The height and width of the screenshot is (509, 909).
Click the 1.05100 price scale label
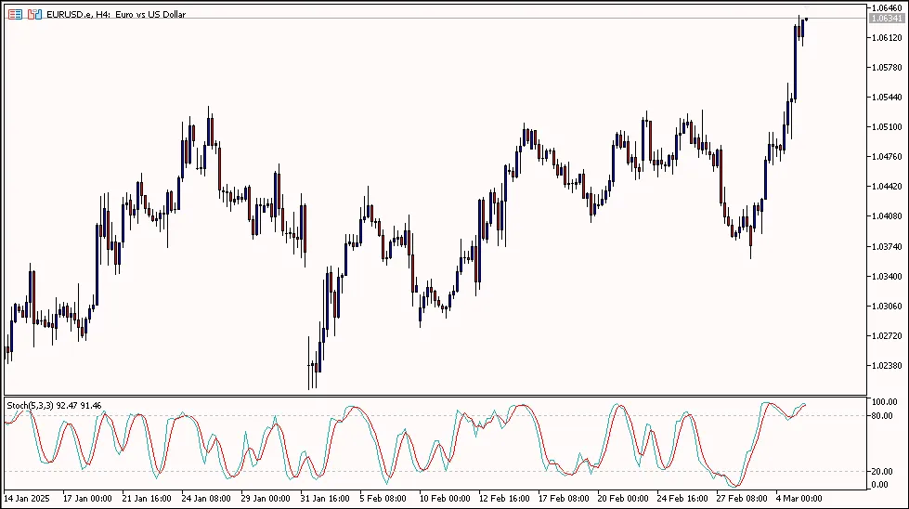pos(887,127)
